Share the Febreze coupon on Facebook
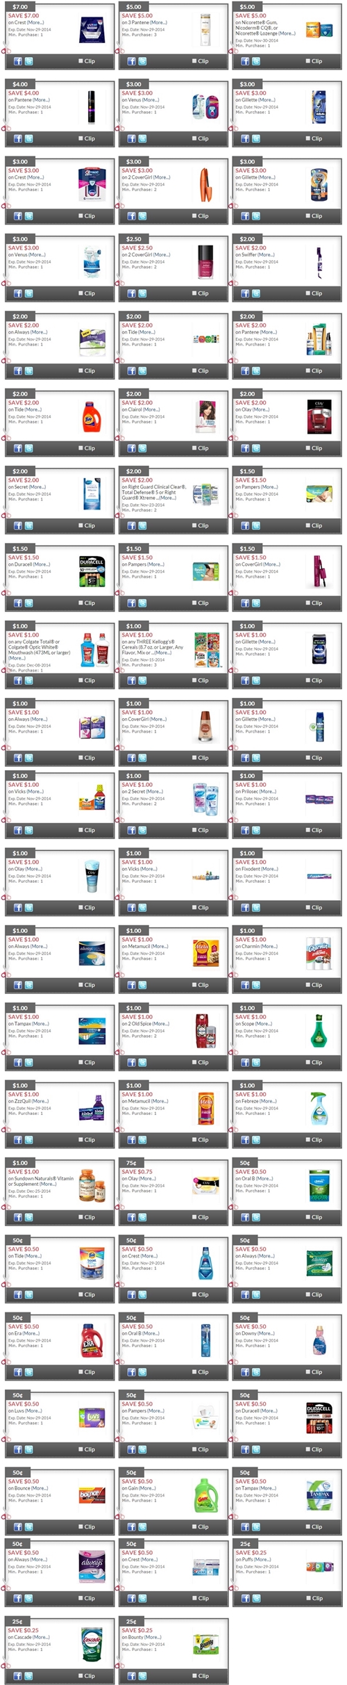 point(245,1140)
